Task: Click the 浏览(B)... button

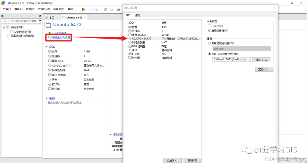Action: (x=261, y=60)
